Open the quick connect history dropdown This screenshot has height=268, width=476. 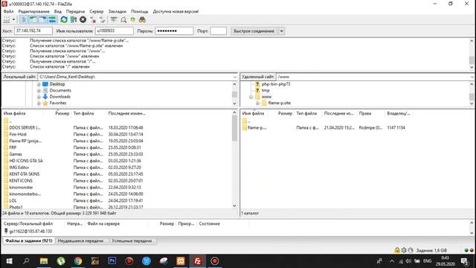(x=281, y=31)
